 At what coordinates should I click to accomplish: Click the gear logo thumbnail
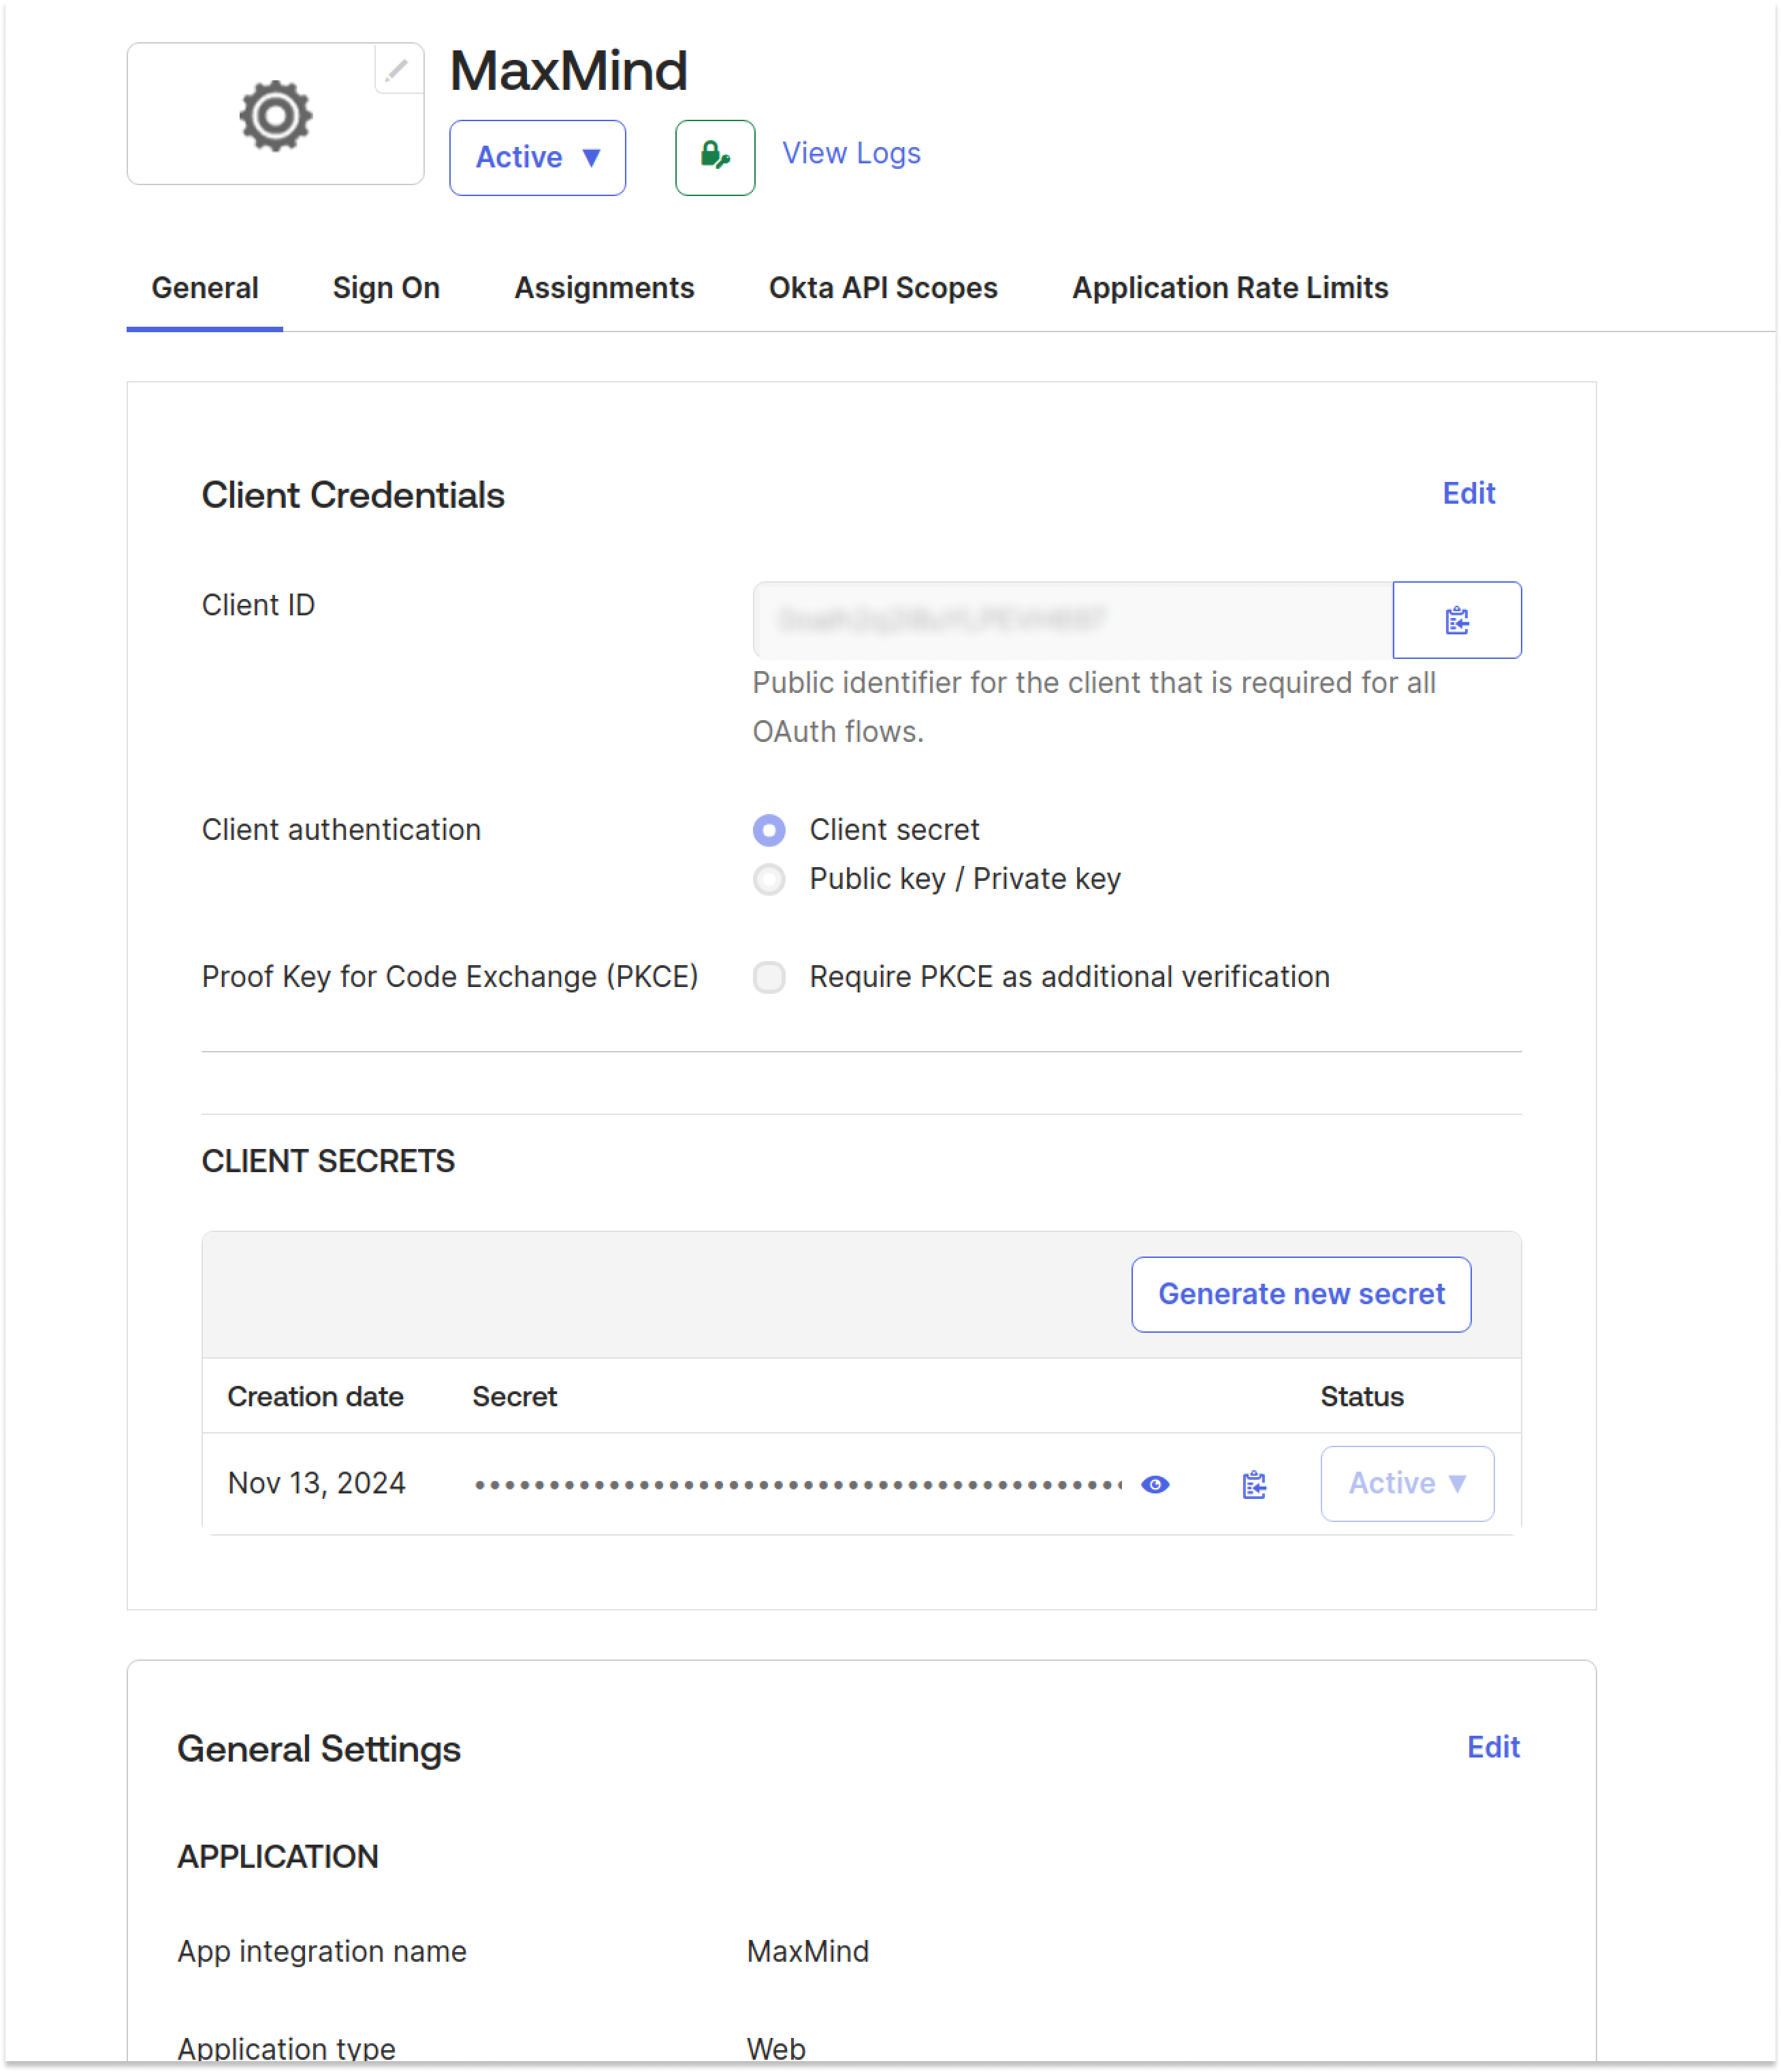275,116
